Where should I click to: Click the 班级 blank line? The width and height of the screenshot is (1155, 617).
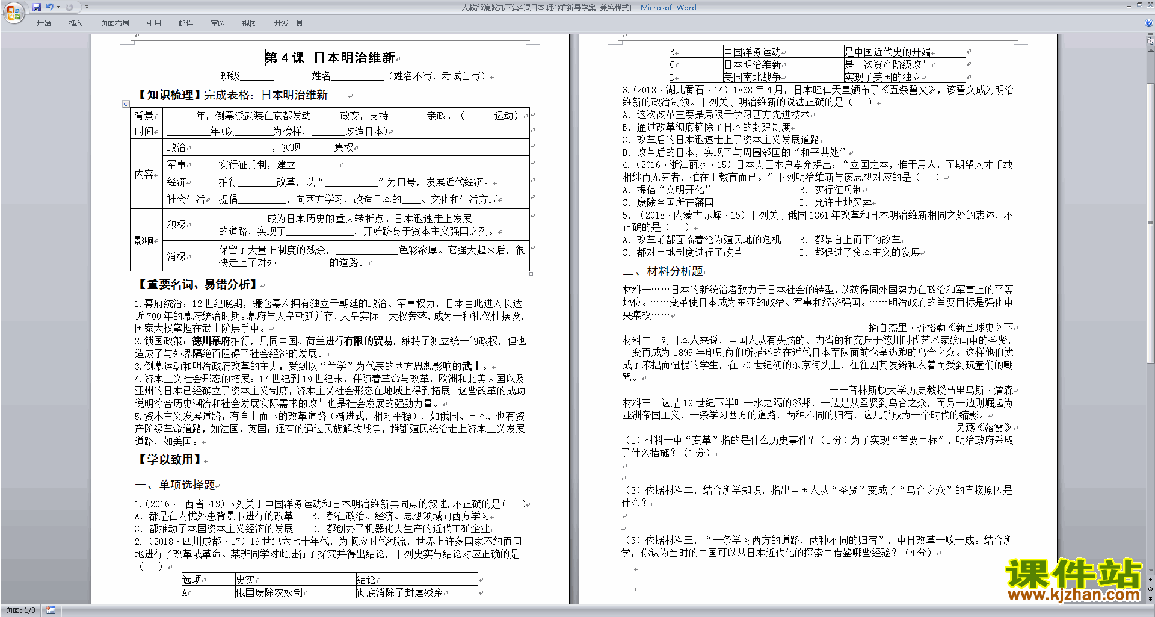point(257,76)
